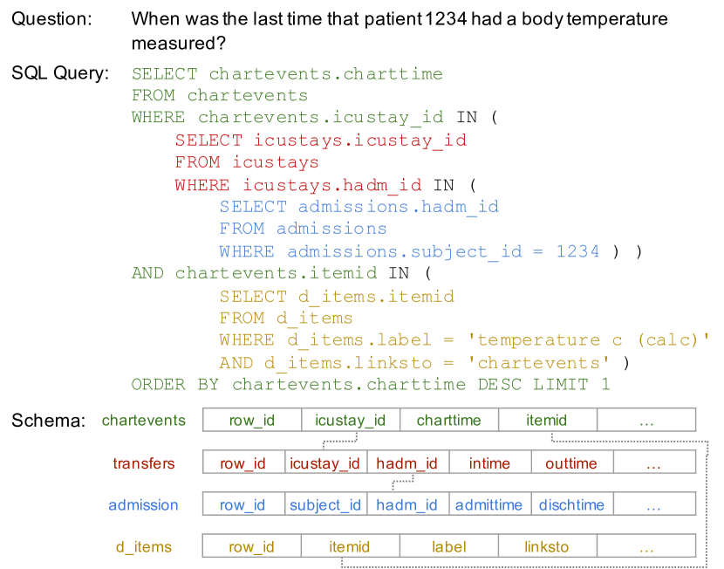
Task: Click the transfers hadm_id cell
Action: click(x=407, y=463)
